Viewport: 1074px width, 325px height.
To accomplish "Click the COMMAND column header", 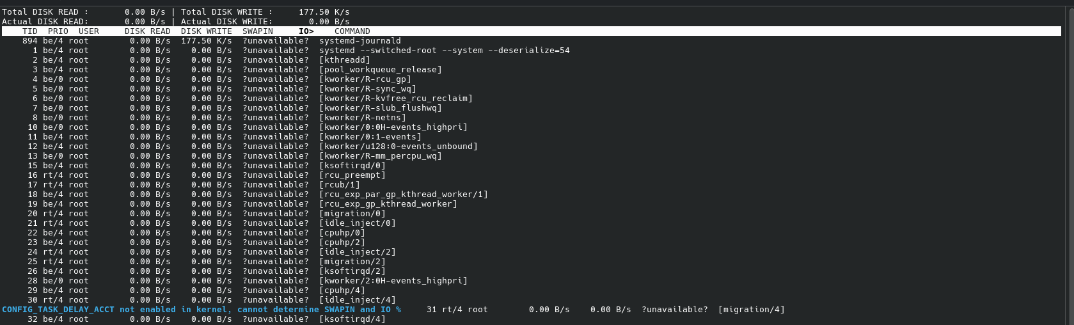I will (x=352, y=31).
